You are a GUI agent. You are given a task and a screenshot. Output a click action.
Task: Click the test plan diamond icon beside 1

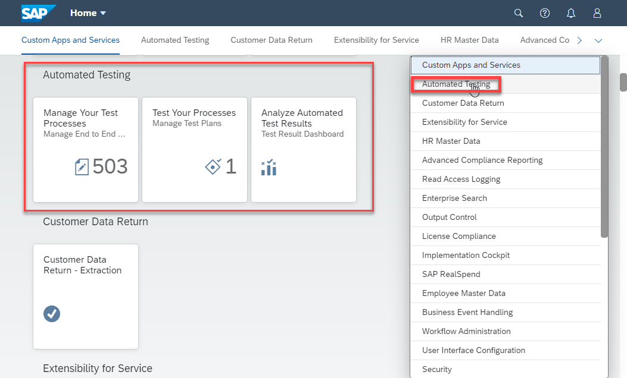click(213, 166)
